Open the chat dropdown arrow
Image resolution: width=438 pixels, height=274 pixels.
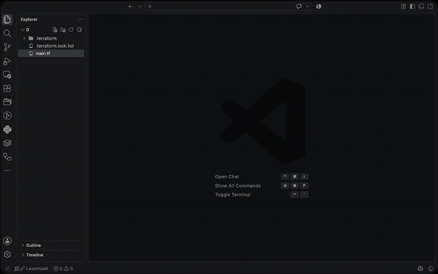[x=307, y=6]
